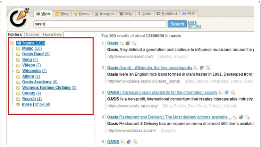Screen dimensions: 261x147
Task: Click the http://www.oasisinet.com/ URL text
Action: [x=130, y=56]
